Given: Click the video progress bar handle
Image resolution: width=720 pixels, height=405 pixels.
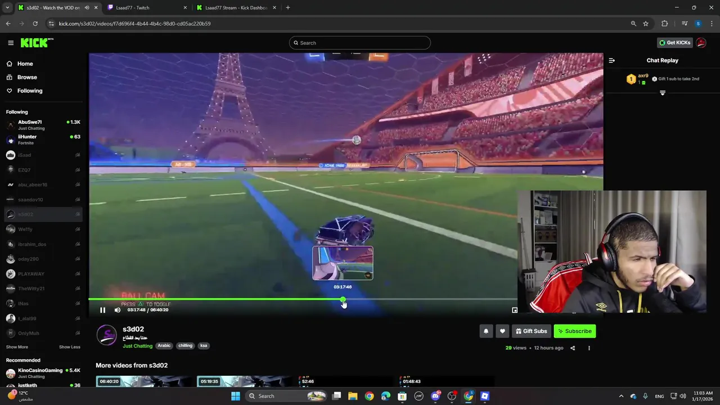Looking at the screenshot, I should [x=343, y=300].
